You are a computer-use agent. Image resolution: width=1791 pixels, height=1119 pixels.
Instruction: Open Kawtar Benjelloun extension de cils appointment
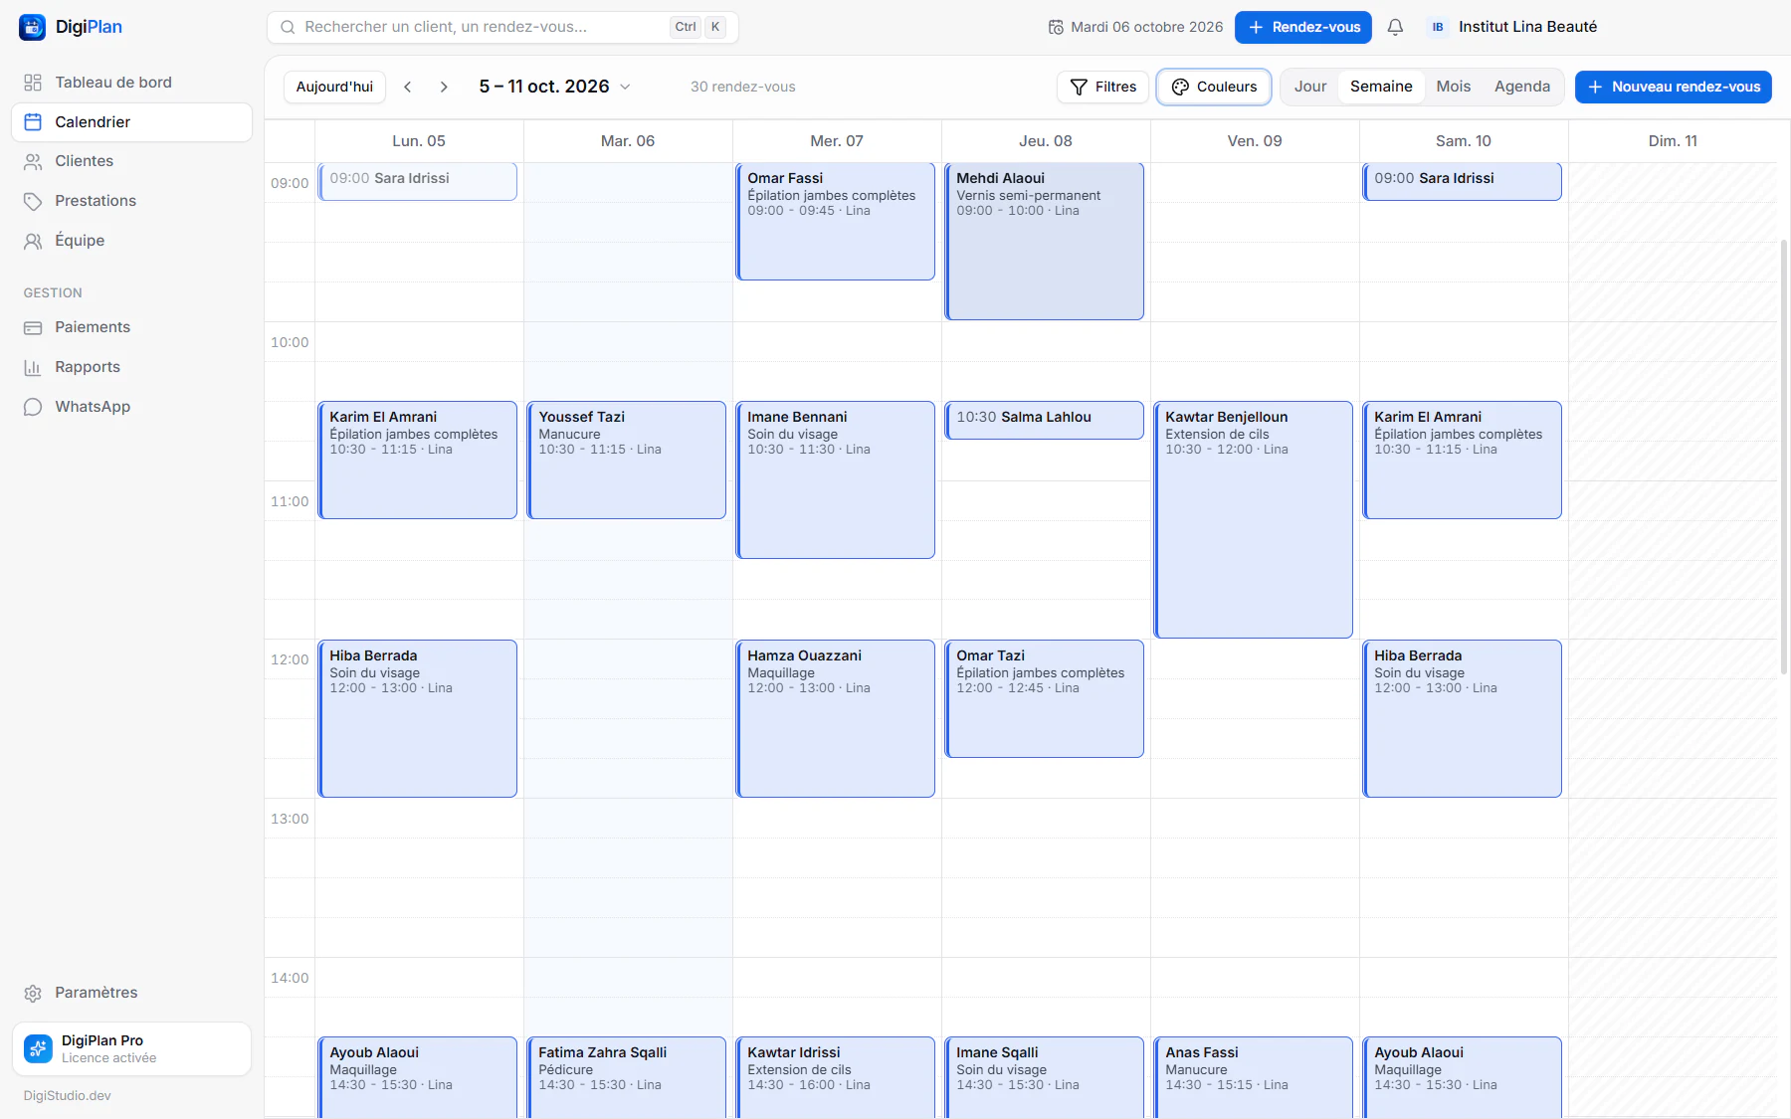1254,519
